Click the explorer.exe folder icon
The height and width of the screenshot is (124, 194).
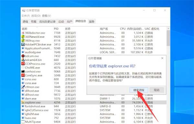tap(23, 102)
